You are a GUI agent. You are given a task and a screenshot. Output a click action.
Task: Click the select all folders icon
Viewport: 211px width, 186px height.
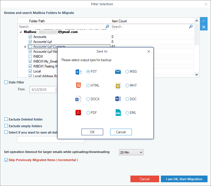coord(204,21)
